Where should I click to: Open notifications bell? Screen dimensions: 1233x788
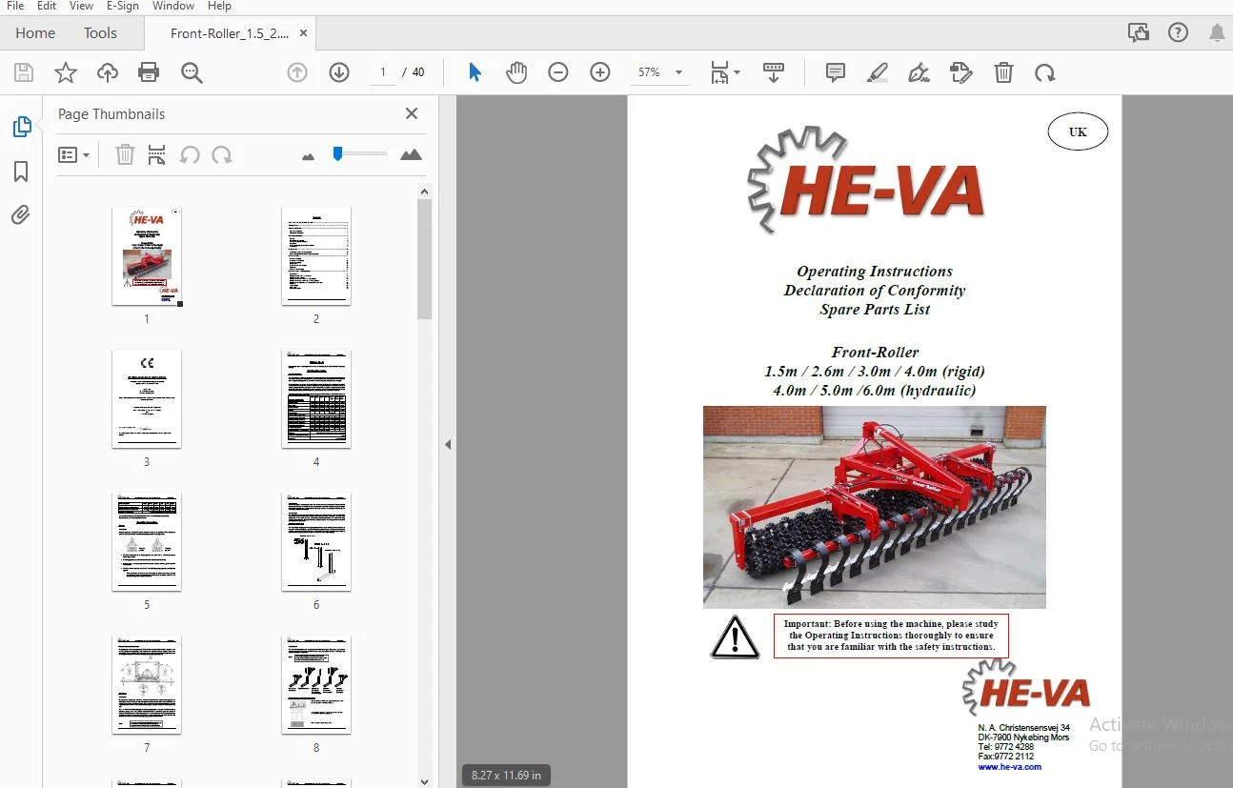pyautogui.click(x=1217, y=33)
